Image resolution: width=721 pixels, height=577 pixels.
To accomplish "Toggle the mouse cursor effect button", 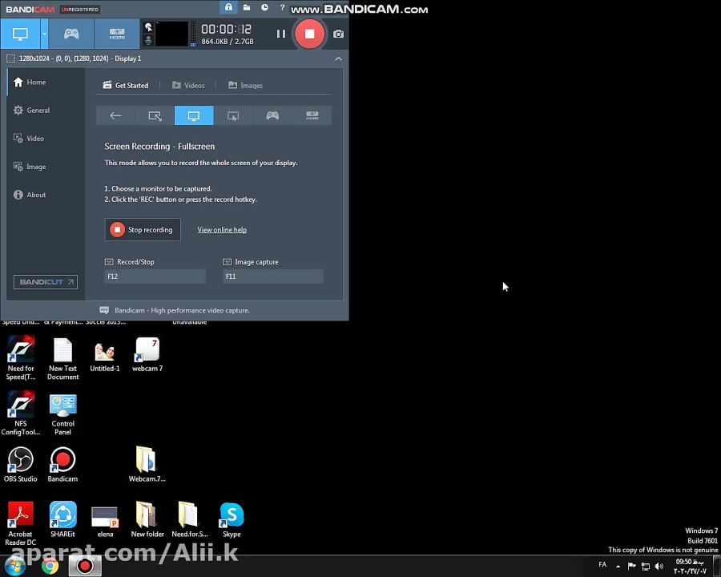I will [148, 27].
